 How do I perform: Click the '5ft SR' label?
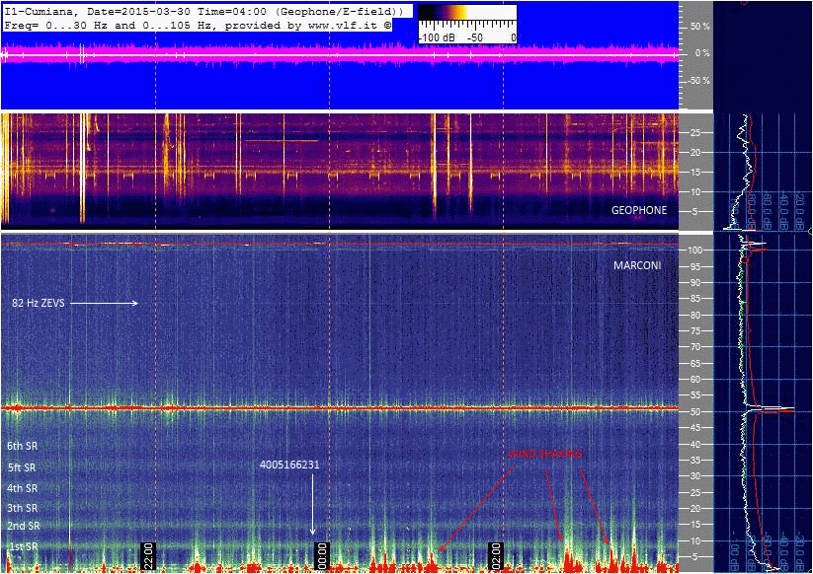22,467
